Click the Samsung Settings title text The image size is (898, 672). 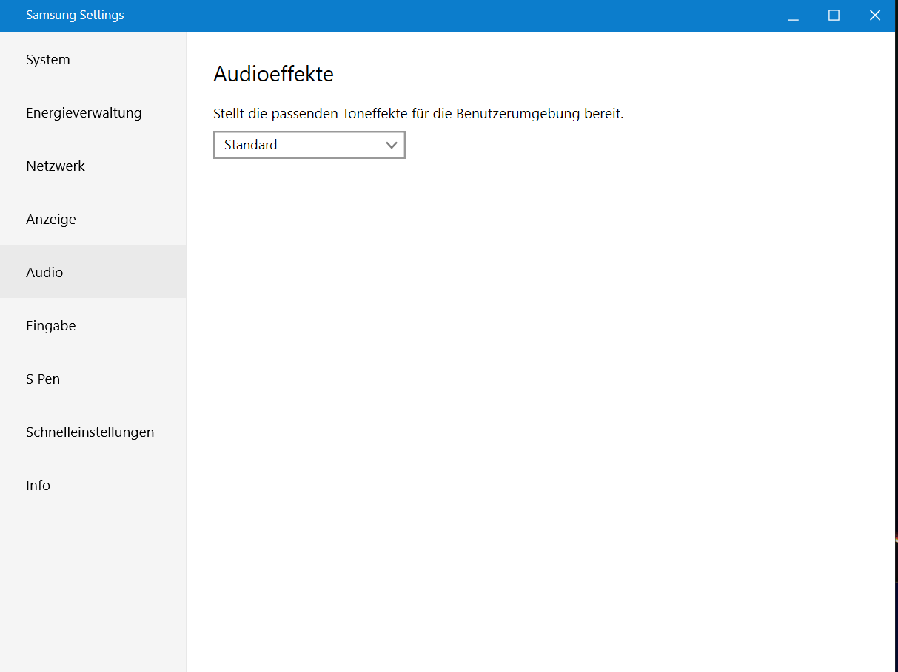click(75, 16)
